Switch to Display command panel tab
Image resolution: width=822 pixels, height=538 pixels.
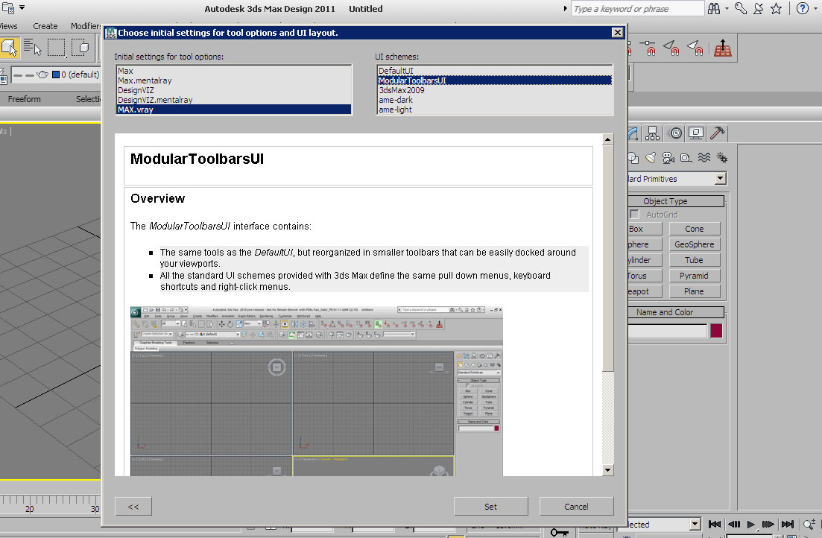[695, 133]
